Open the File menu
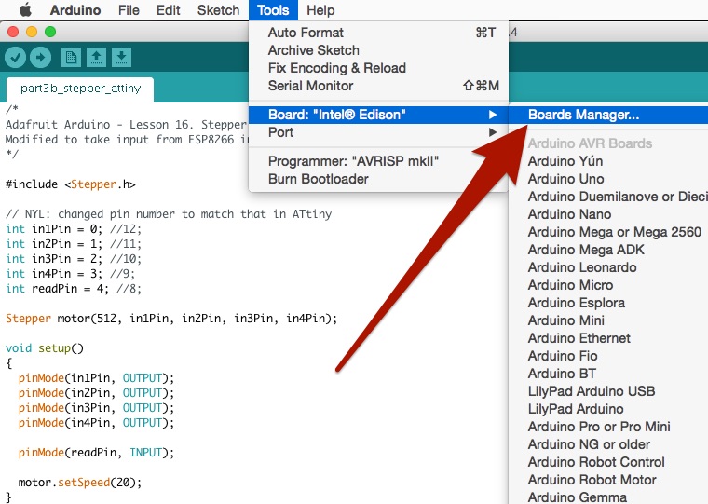The image size is (708, 504). click(x=129, y=10)
